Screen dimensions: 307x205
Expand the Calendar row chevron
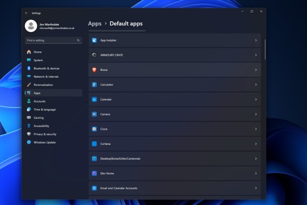(256, 100)
